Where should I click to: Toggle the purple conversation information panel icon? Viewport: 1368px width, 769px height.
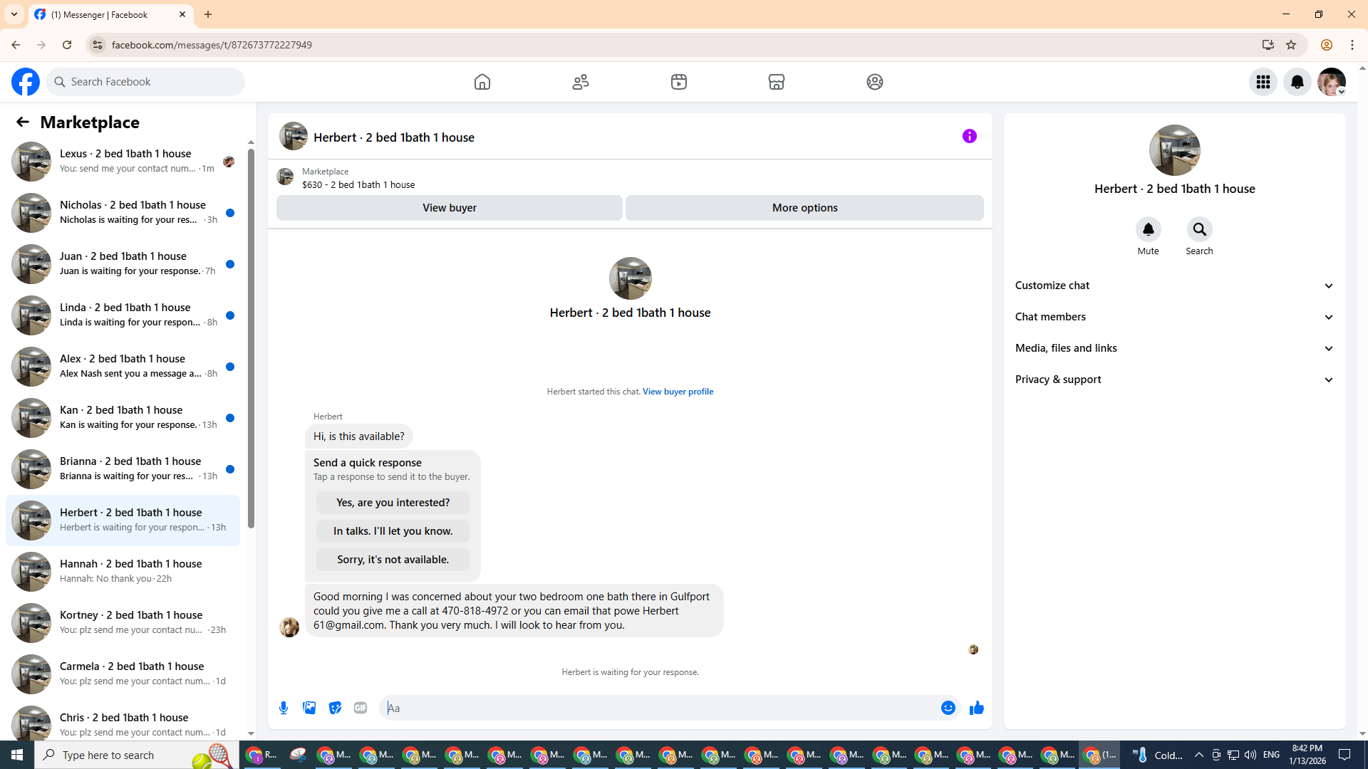(x=969, y=136)
